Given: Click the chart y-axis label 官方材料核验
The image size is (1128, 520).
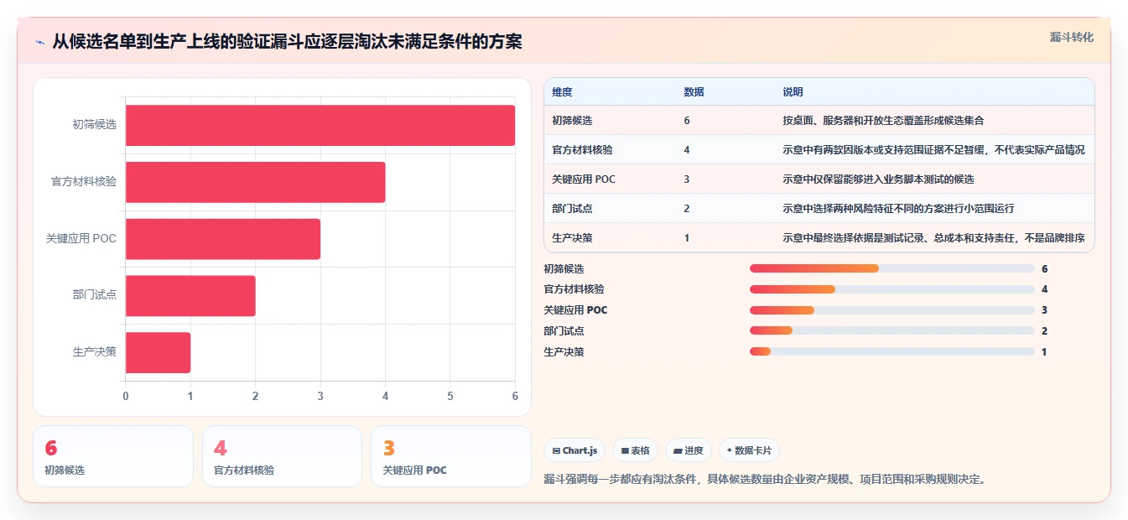Looking at the screenshot, I should click(84, 182).
